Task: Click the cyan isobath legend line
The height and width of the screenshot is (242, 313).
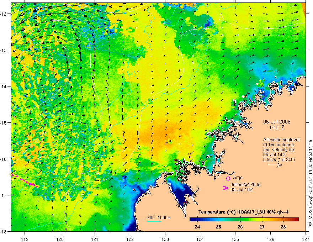Action: point(154,221)
